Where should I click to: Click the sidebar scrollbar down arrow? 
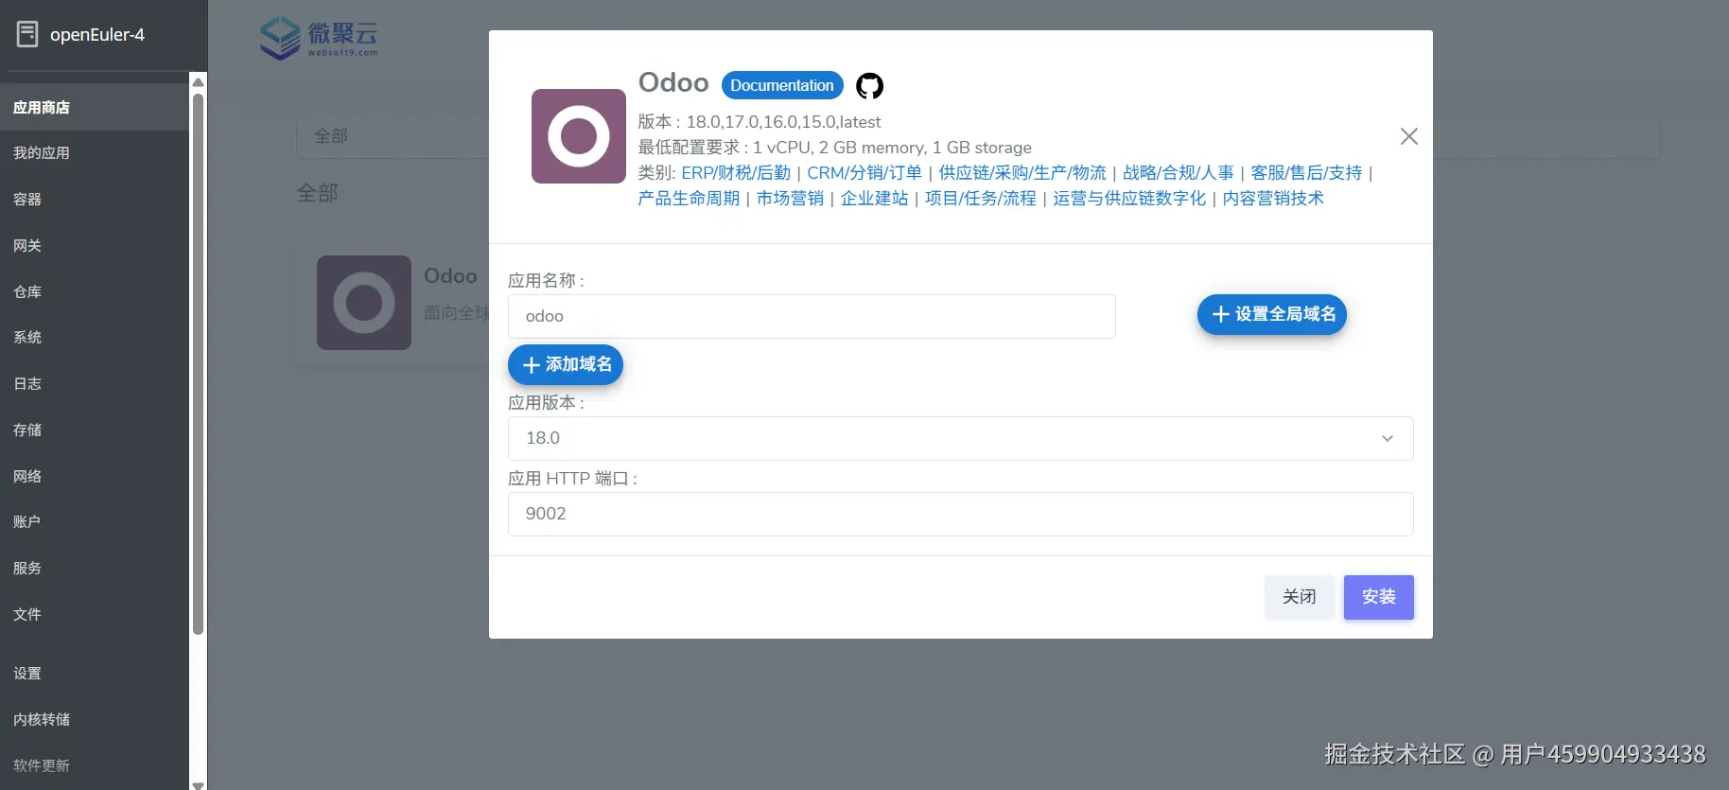click(198, 784)
